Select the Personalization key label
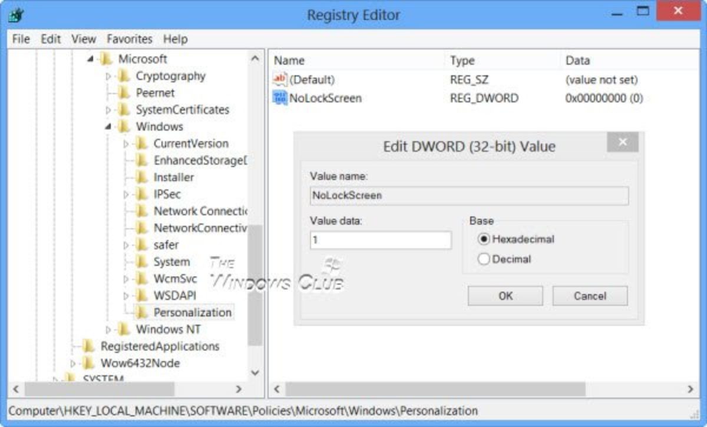This screenshot has height=427, width=707. 192,313
